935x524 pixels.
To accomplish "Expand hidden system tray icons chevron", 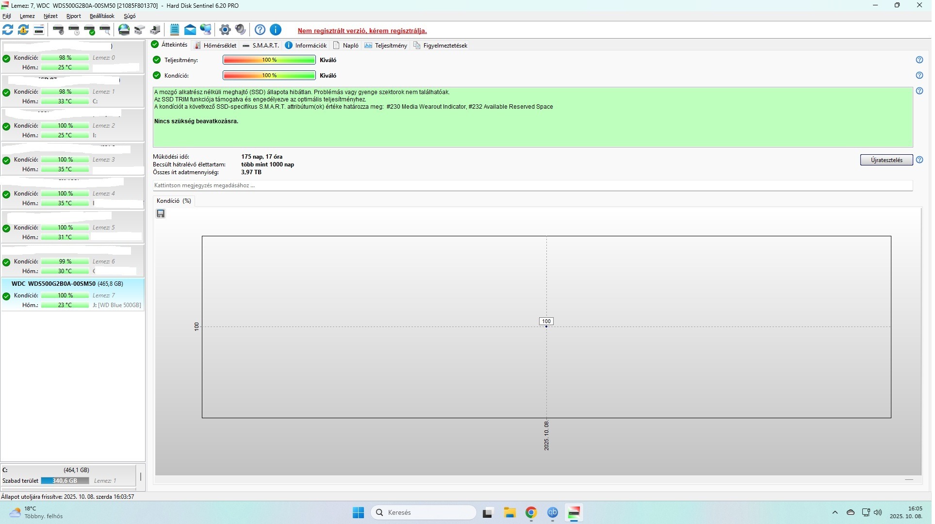I will [x=835, y=513].
